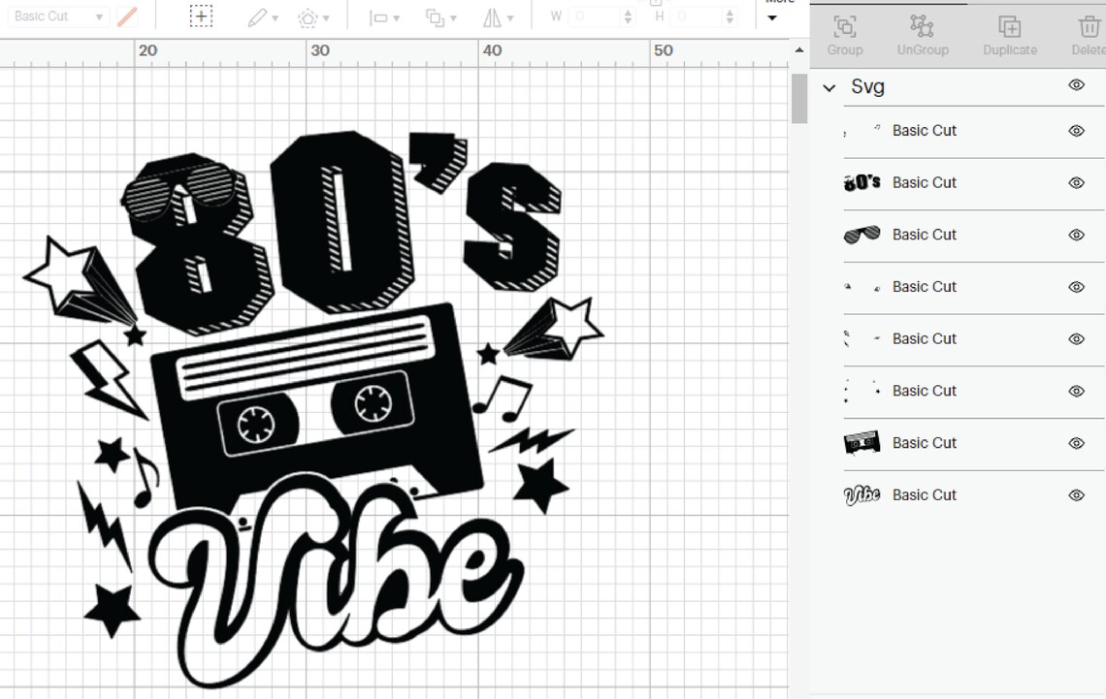Image resolution: width=1106 pixels, height=699 pixels.
Task: Click the H height input field
Action: click(696, 16)
